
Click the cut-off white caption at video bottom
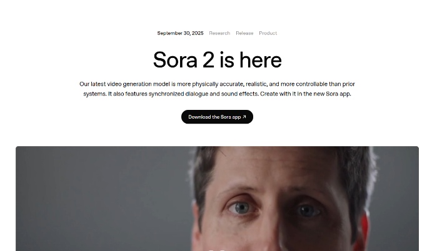pyautogui.click(x=217, y=250)
